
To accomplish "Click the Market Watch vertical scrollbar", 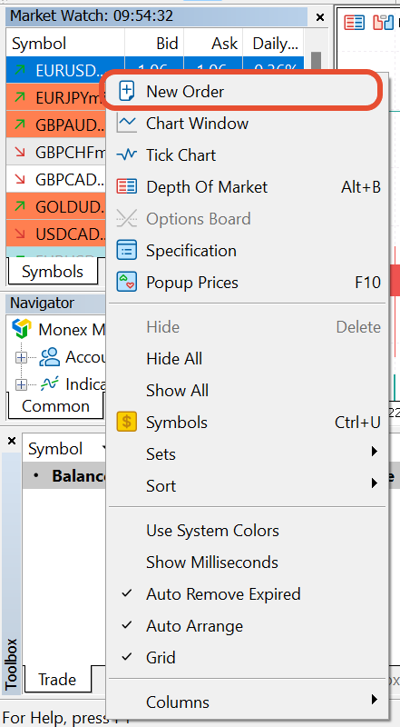I will (x=317, y=153).
